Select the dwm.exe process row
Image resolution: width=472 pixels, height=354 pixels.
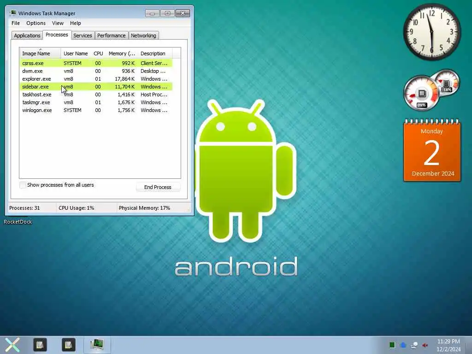point(96,71)
